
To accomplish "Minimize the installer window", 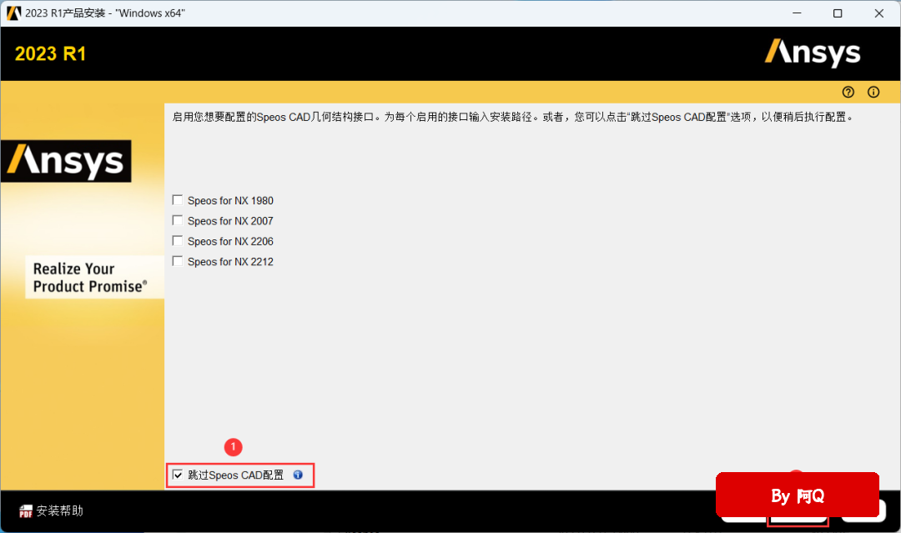I will tap(797, 13).
